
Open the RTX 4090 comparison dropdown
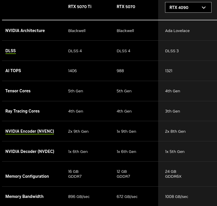(x=188, y=7)
